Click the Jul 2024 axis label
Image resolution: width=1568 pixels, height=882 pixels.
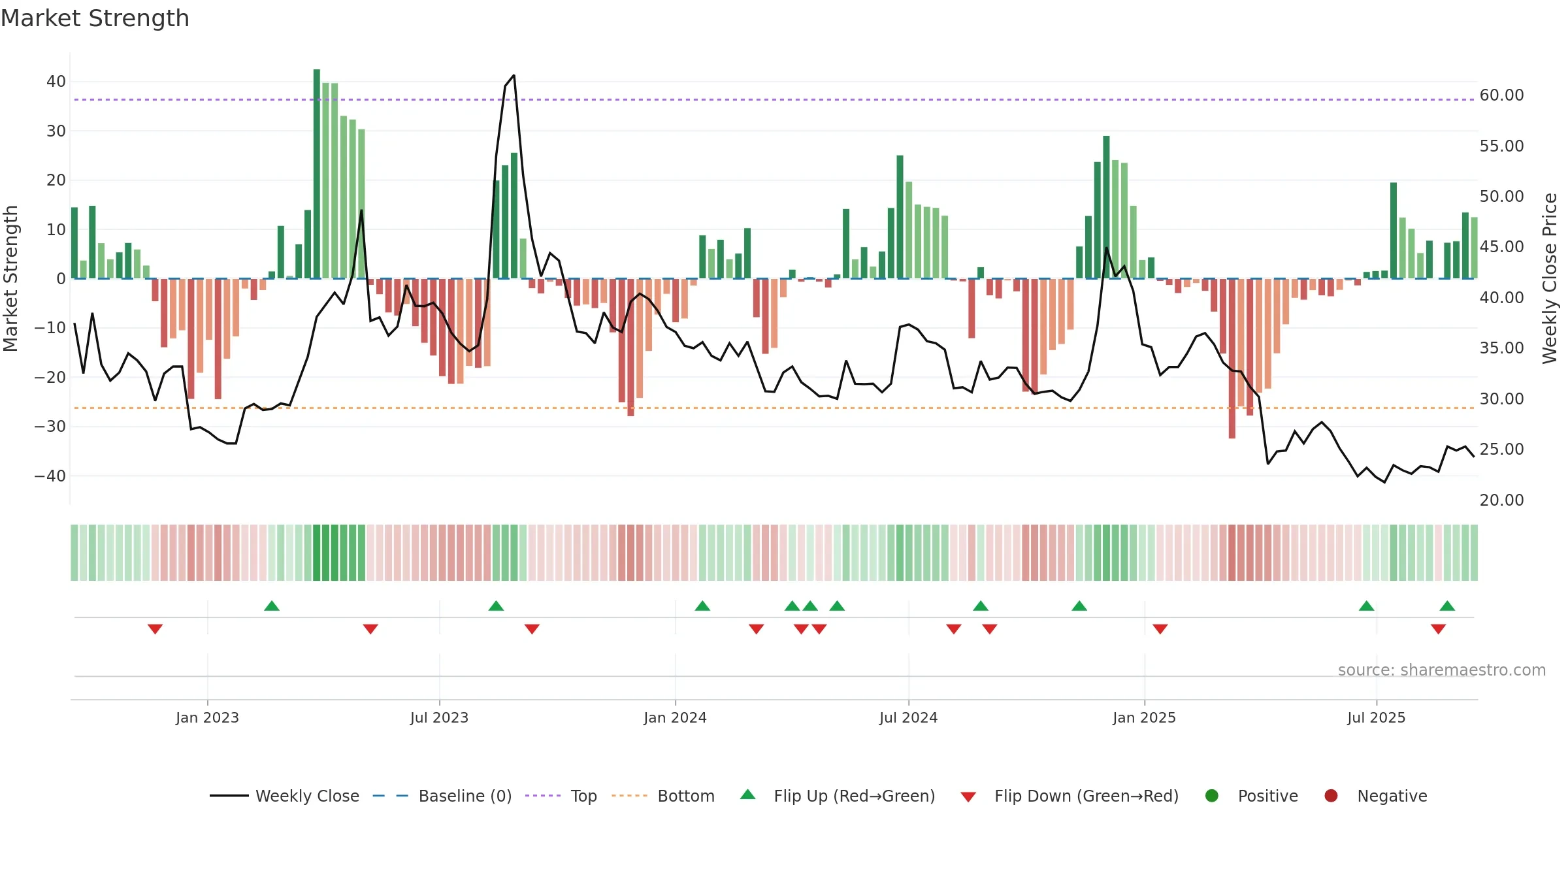tap(908, 717)
